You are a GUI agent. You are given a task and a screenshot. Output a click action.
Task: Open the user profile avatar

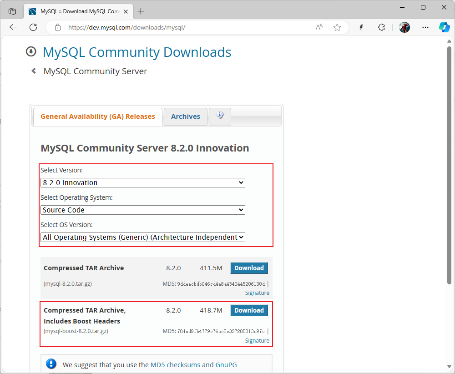pyautogui.click(x=404, y=27)
